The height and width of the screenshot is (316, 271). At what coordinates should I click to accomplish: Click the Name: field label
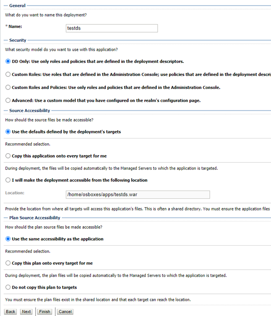[15, 26]
